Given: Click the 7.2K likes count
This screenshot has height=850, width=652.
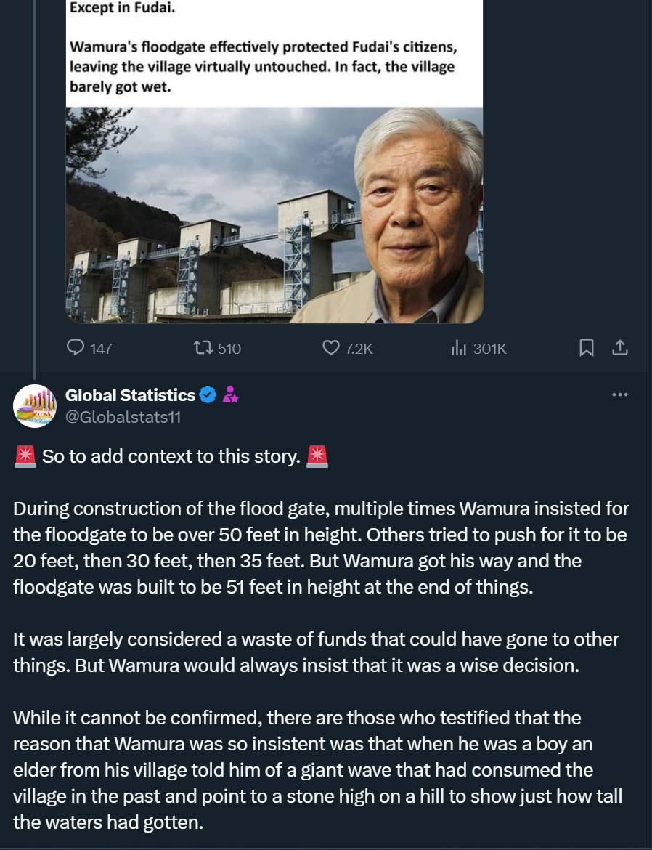Looking at the screenshot, I should coord(359,349).
